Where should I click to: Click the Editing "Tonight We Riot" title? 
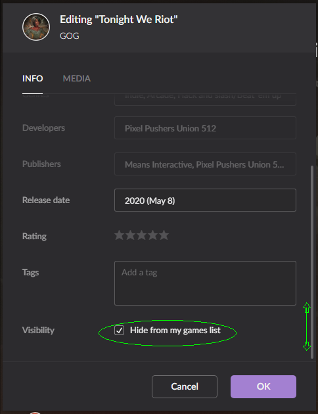(119, 20)
